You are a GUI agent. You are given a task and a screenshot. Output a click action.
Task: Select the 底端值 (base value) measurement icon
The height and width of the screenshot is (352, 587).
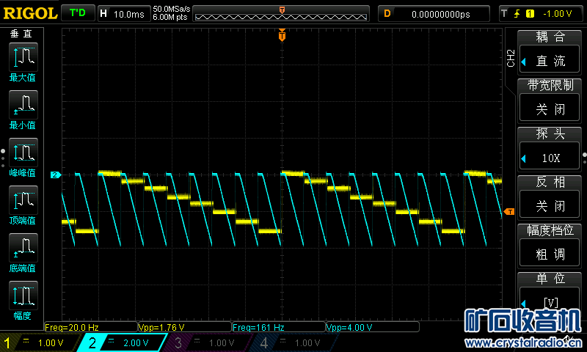tap(22, 248)
